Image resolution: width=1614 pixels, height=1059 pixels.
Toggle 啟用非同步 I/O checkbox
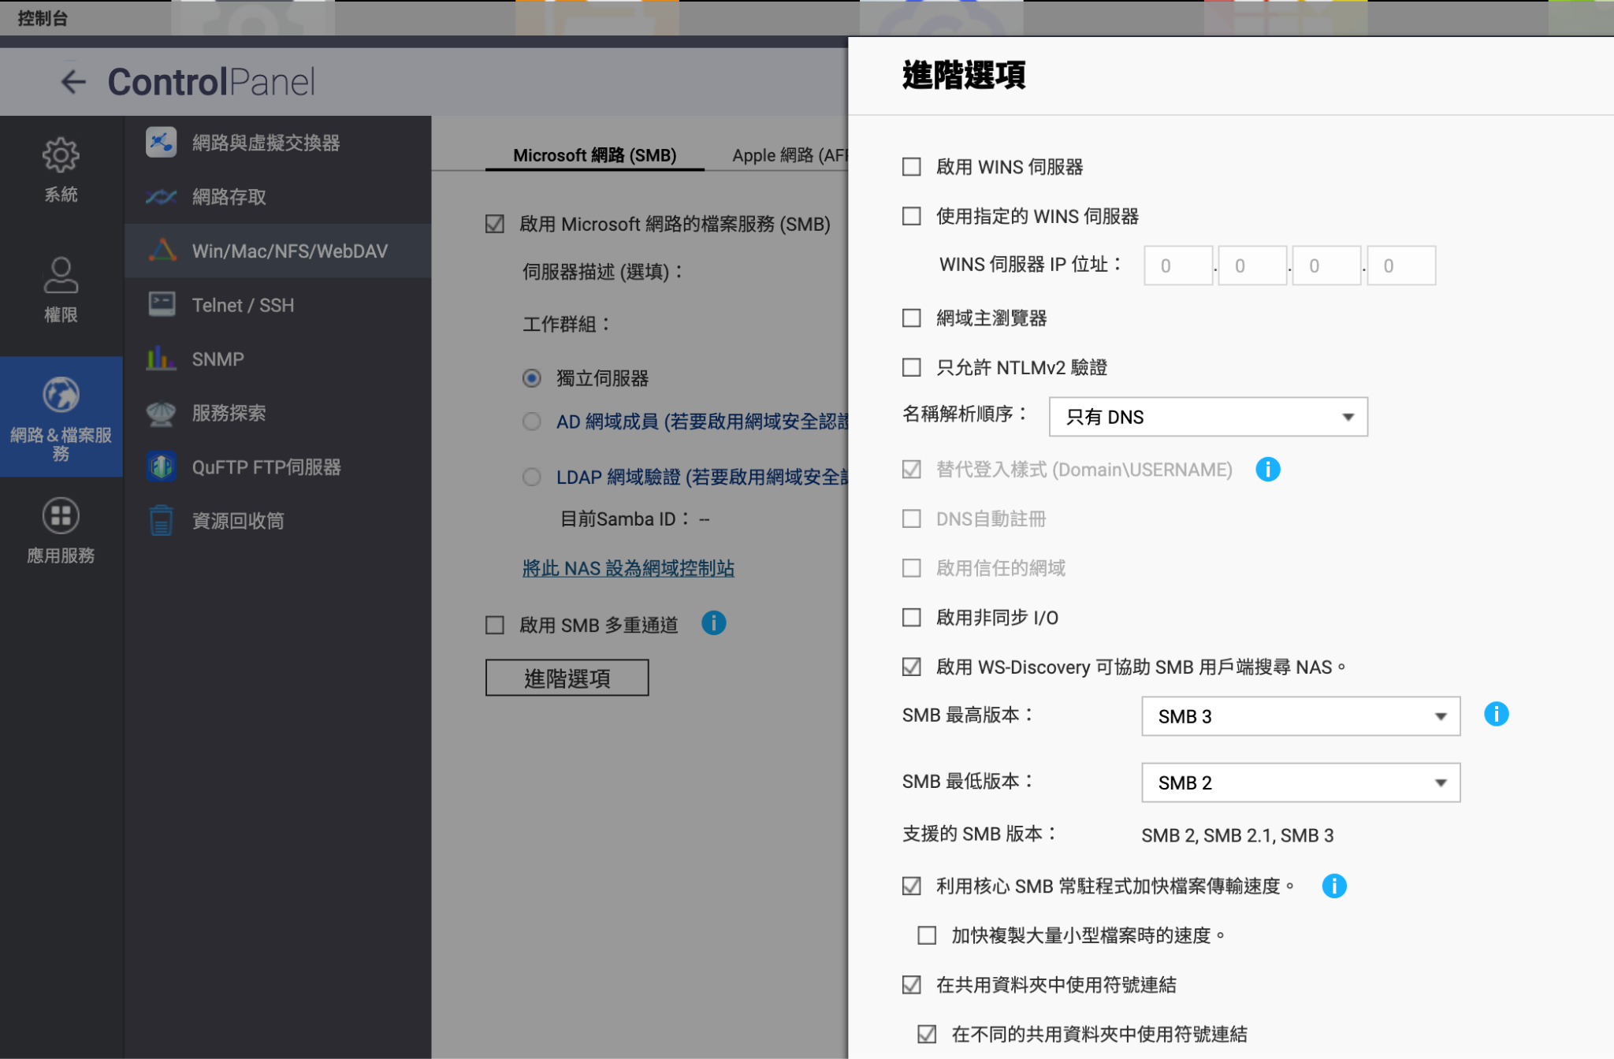coord(912,618)
